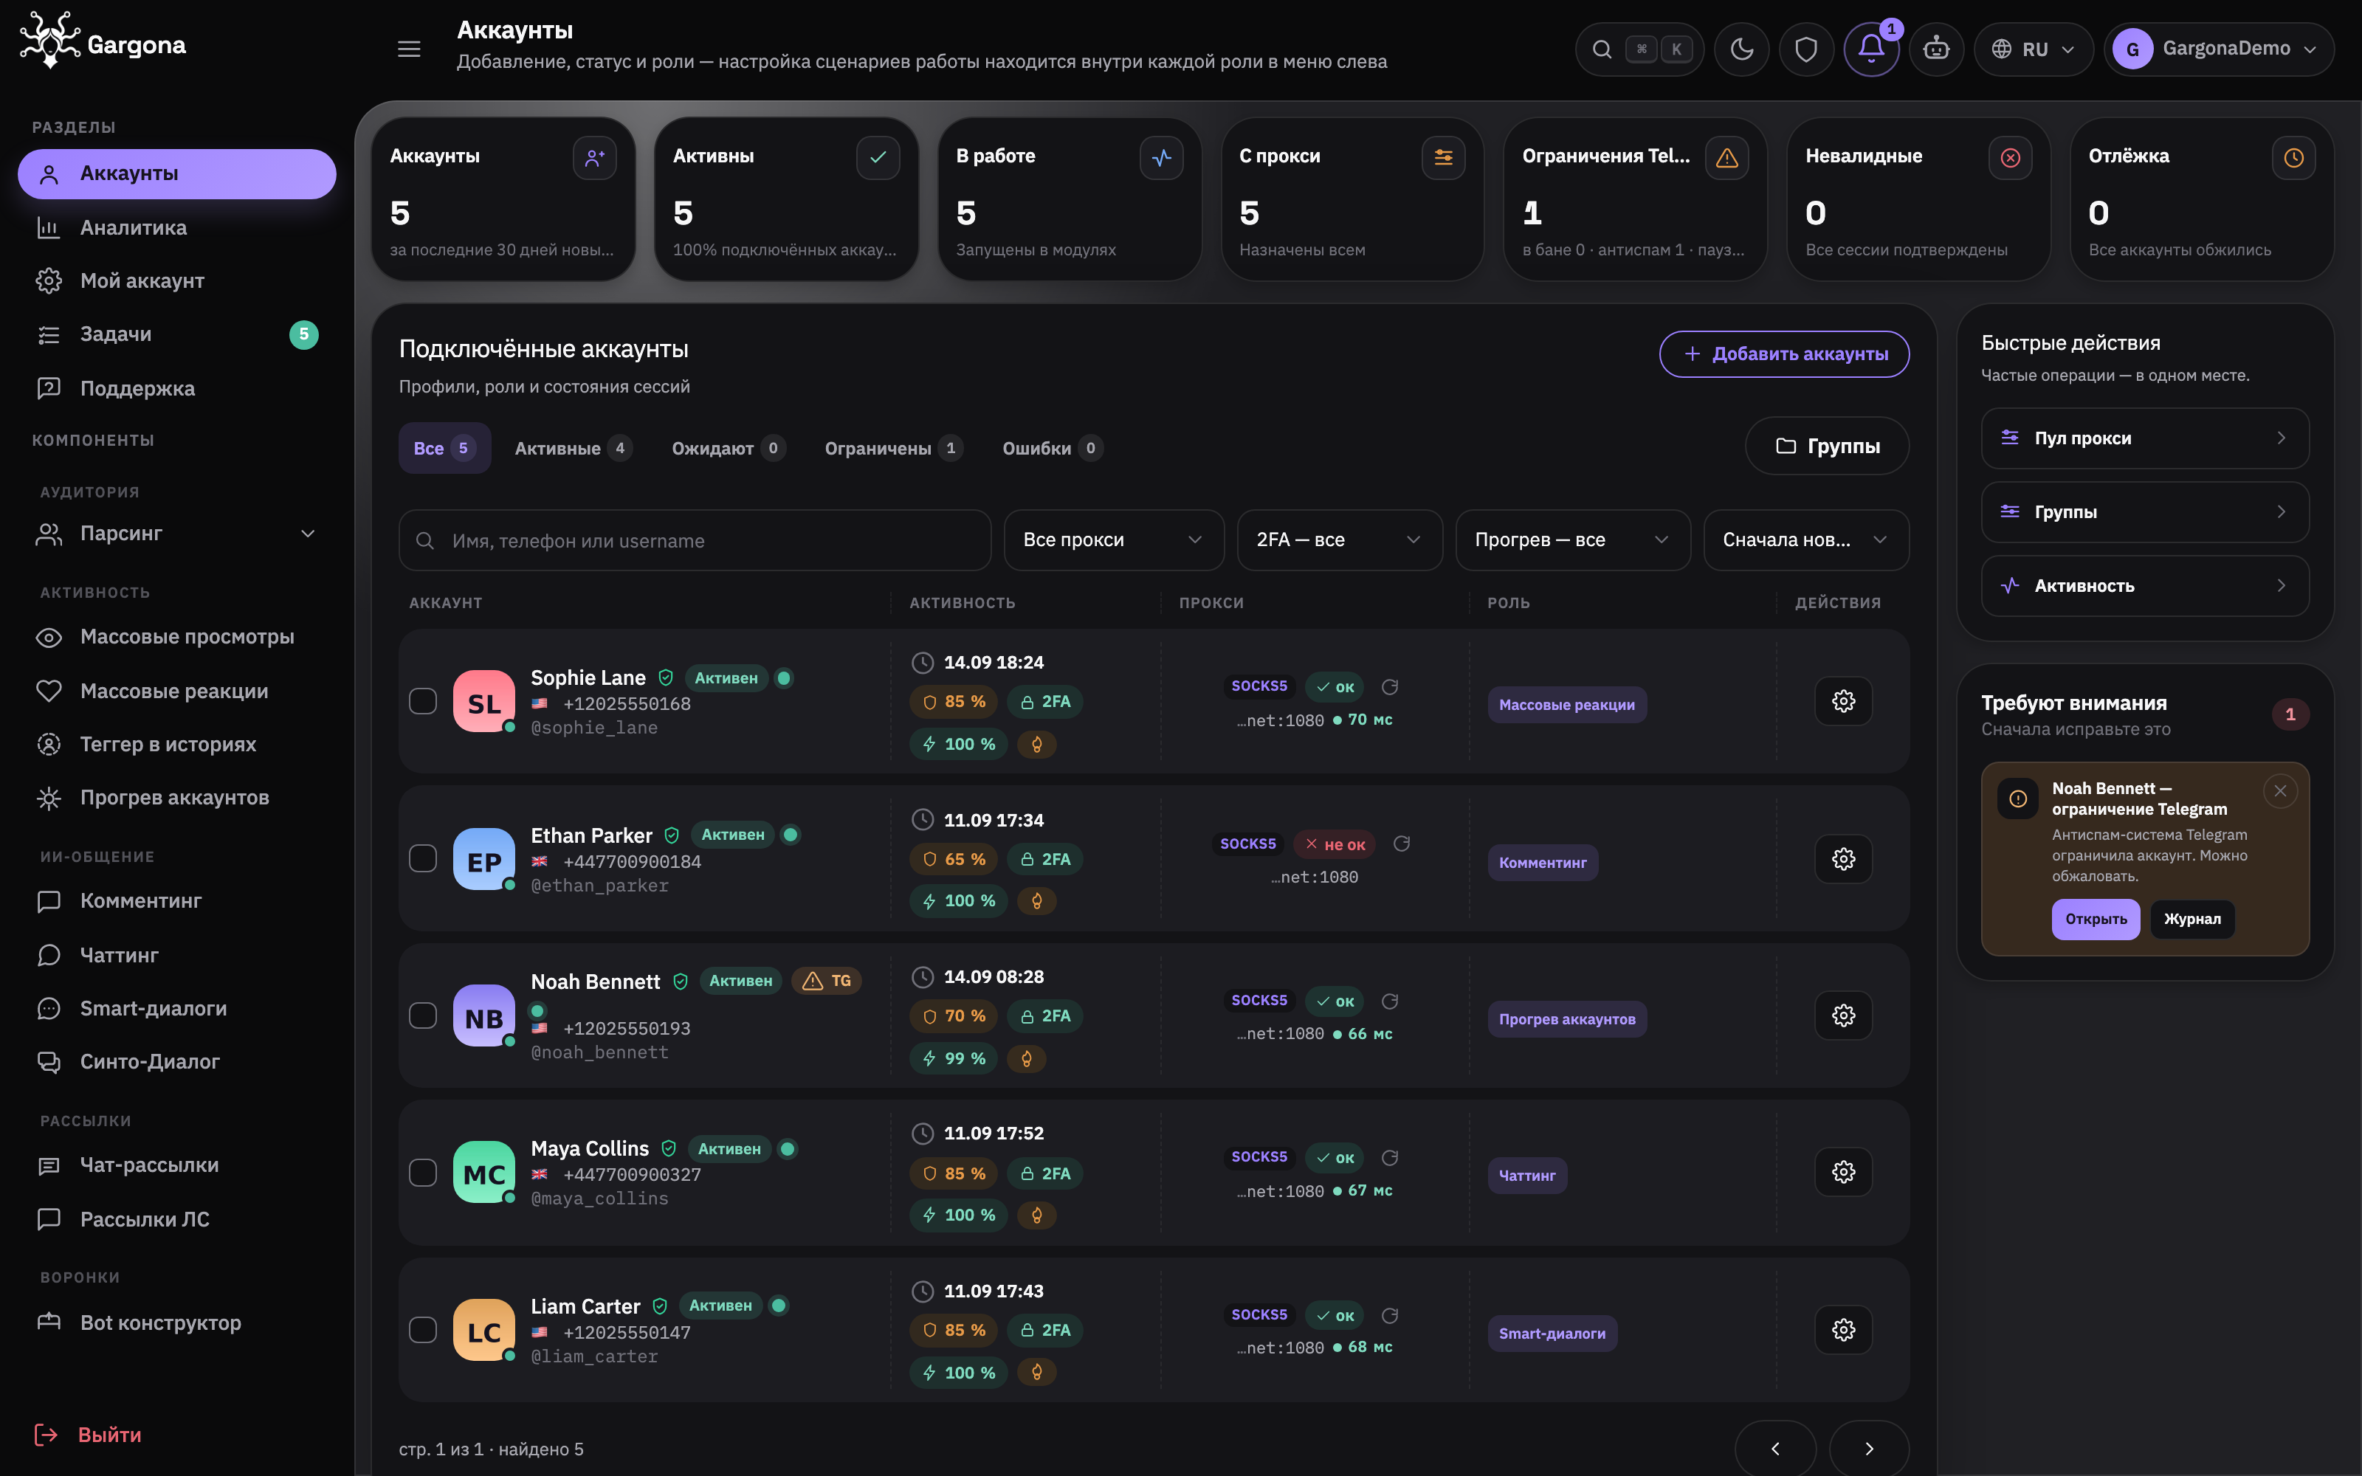The height and width of the screenshot is (1476, 2362).
Task: Click the Ограничения Telegram warning icon
Action: click(1726, 158)
